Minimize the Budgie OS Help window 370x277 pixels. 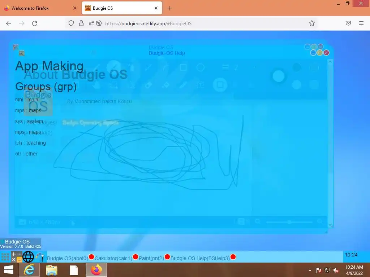tap(313, 53)
